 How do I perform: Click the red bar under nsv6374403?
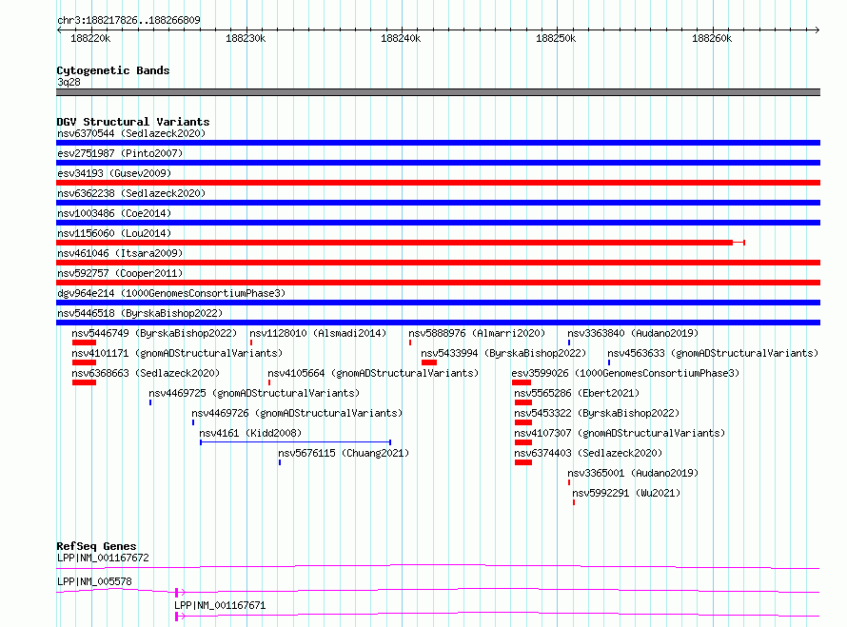pyautogui.click(x=523, y=462)
